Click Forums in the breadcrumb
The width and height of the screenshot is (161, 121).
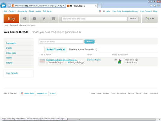[x=23, y=25]
